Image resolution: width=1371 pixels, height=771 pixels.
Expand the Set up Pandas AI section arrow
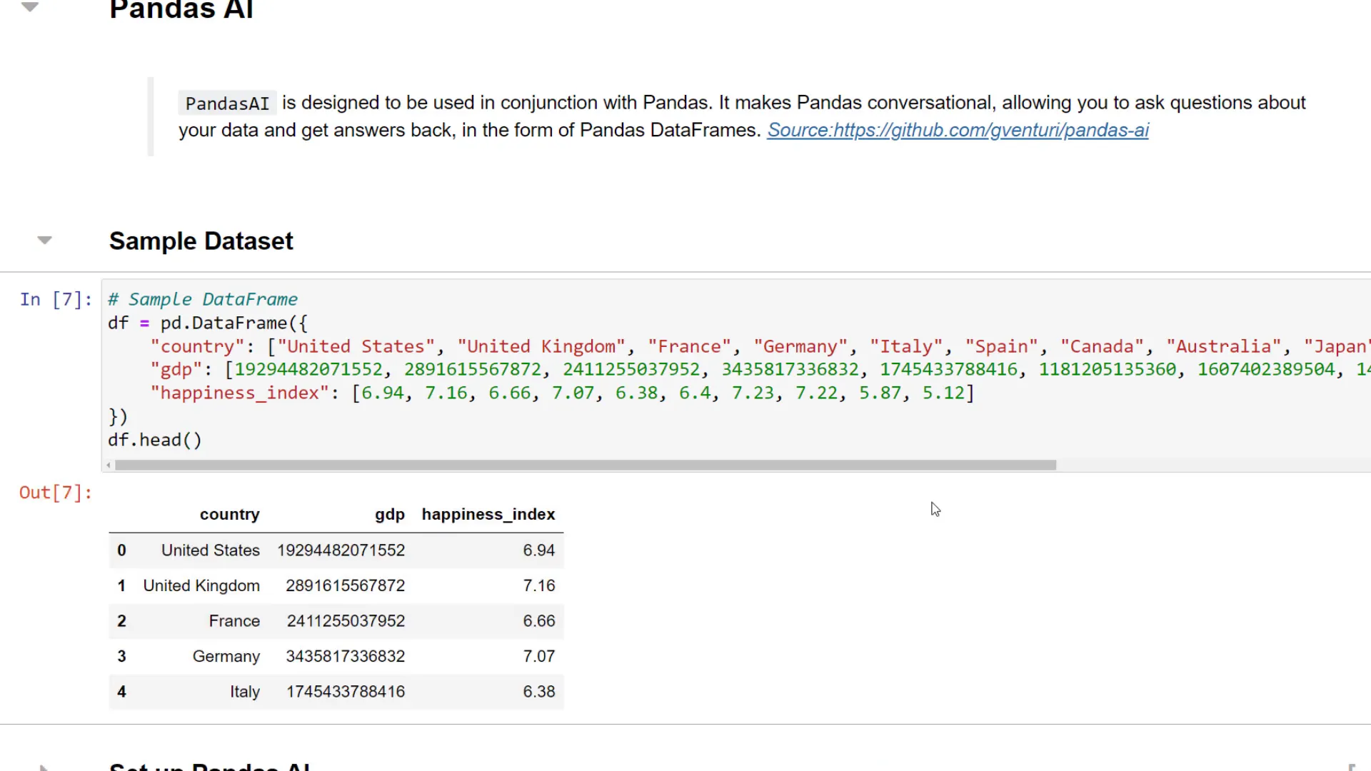[x=44, y=767]
